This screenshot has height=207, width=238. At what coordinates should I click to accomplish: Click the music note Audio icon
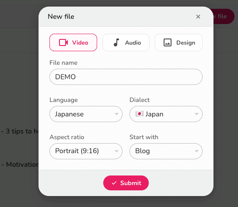116,42
